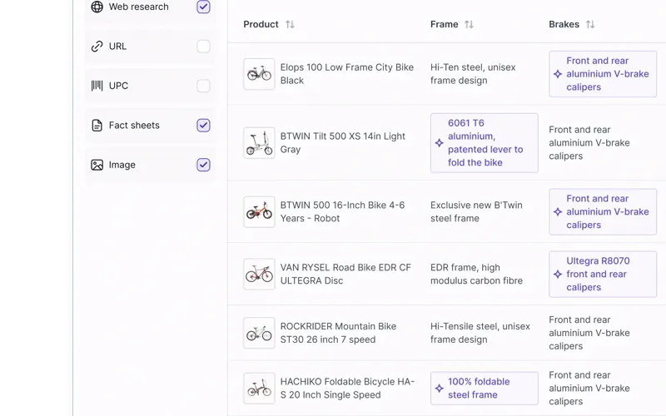Screen dimensions: 666x416
Task: Click the picture icon beside Image
Action: point(97,165)
